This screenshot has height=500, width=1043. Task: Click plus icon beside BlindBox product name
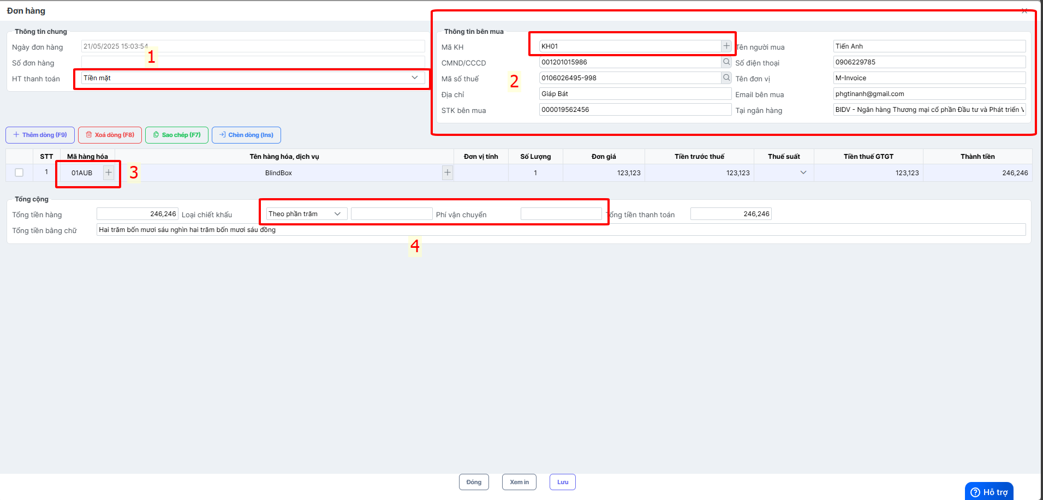click(x=448, y=172)
